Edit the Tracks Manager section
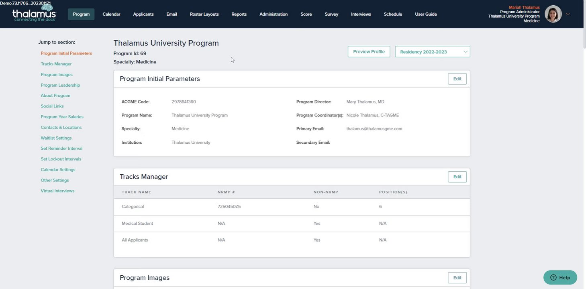 [457, 177]
